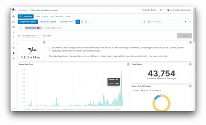Open the heart-shaped icon in sidebar

pos(13,43)
